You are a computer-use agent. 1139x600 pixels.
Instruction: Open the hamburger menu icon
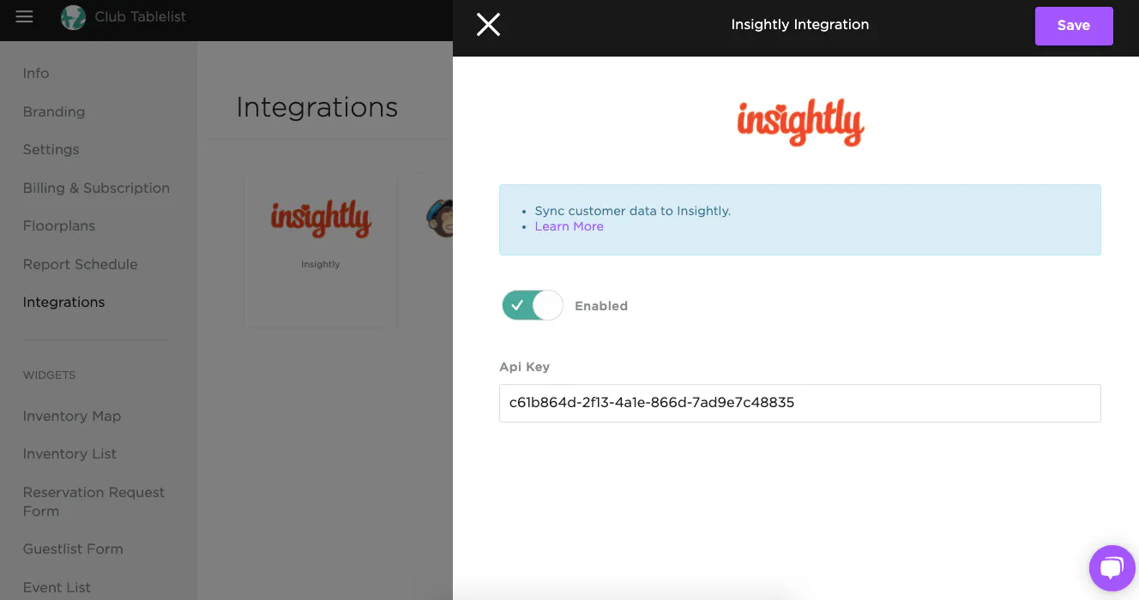(x=24, y=17)
